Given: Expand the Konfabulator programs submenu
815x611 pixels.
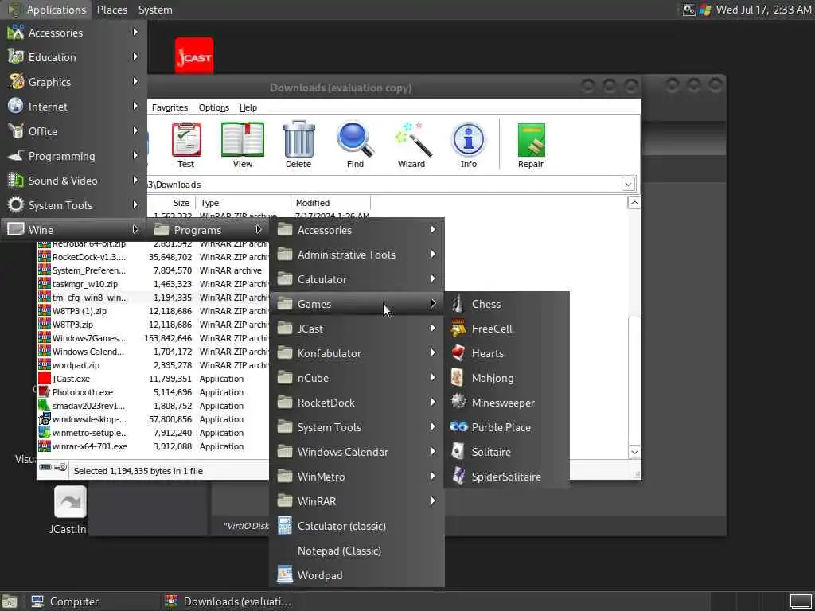Looking at the screenshot, I should point(357,353).
